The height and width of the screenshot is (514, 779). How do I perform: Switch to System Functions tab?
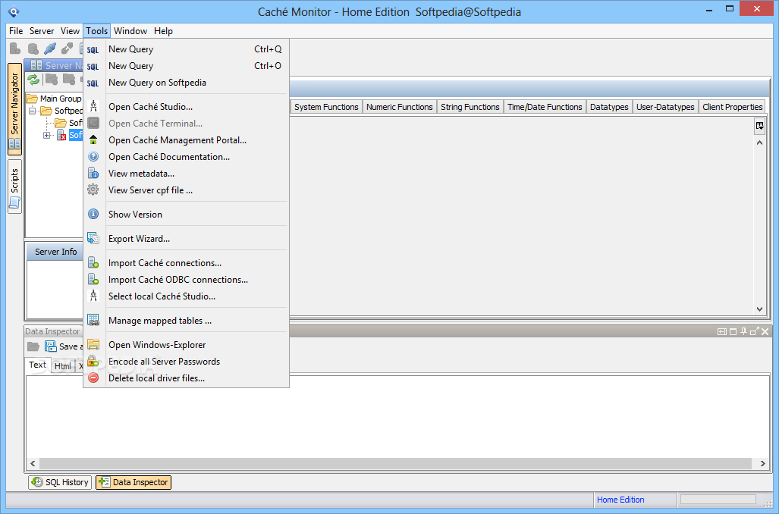[326, 107]
